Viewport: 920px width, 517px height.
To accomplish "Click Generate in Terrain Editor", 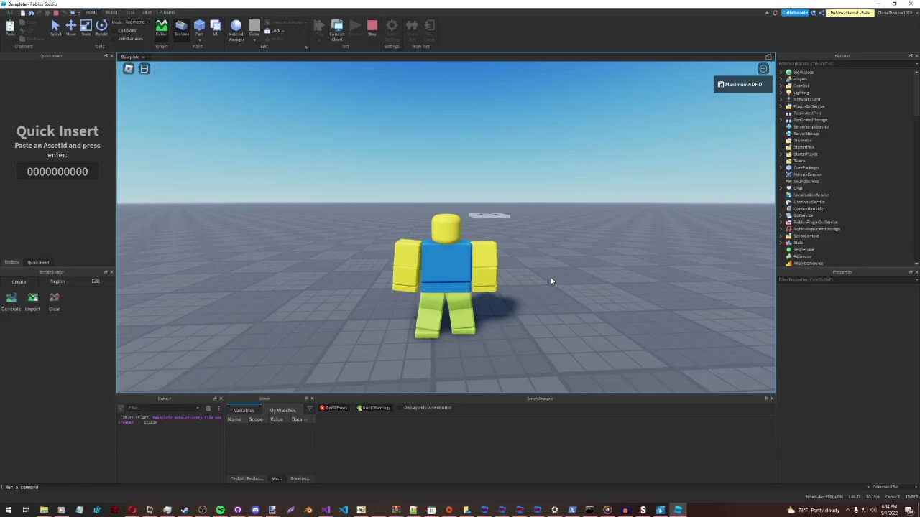I will [x=11, y=302].
